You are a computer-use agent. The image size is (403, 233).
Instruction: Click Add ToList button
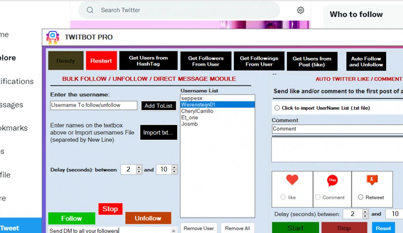[x=159, y=106]
